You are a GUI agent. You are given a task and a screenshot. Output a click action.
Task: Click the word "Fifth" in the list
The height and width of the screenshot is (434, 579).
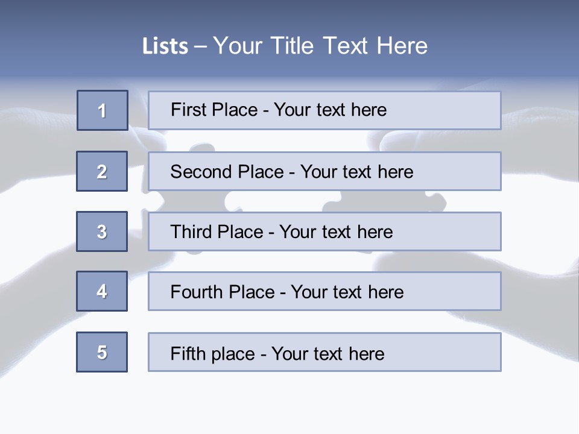click(x=188, y=353)
